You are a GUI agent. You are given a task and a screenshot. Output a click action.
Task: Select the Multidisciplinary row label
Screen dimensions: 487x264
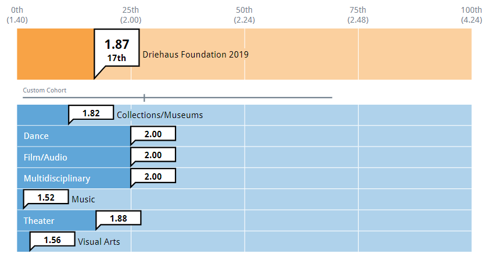tap(57, 178)
